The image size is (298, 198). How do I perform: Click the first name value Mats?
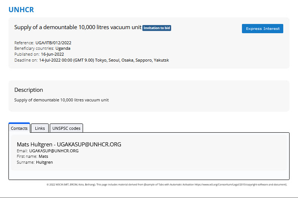[43, 156]
